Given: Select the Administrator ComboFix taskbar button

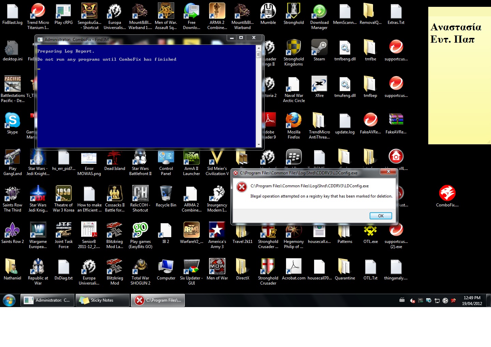Looking at the screenshot, I should tap(47, 300).
